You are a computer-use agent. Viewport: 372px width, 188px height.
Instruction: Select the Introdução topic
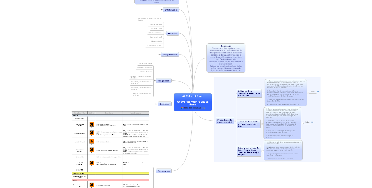coord(171,10)
